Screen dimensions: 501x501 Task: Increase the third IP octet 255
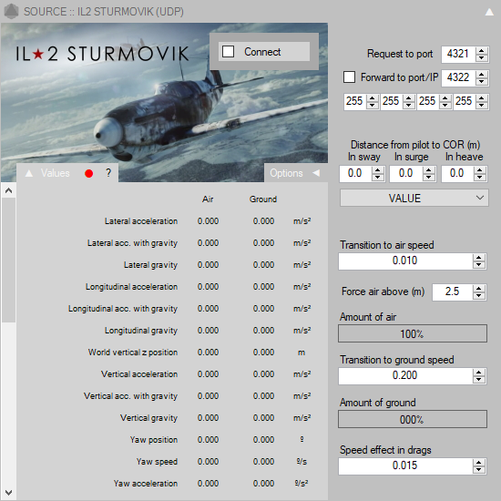(x=445, y=97)
